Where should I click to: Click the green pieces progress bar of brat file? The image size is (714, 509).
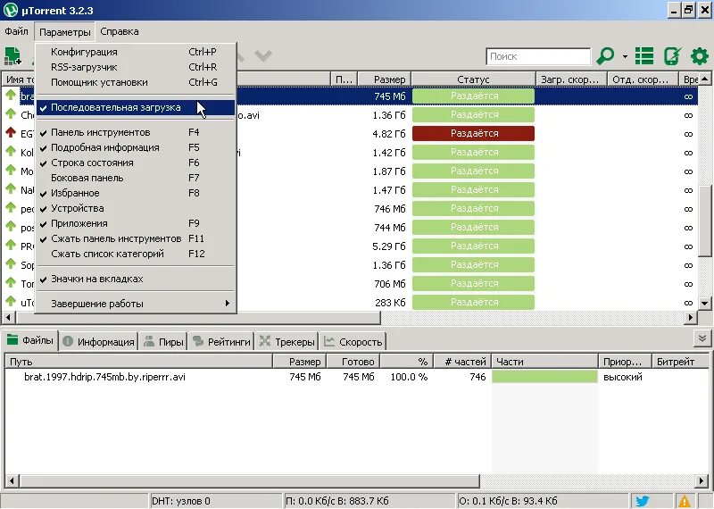click(x=544, y=377)
